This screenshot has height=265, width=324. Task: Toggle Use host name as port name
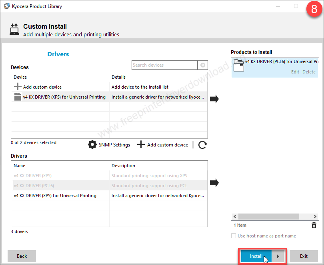pos(234,236)
